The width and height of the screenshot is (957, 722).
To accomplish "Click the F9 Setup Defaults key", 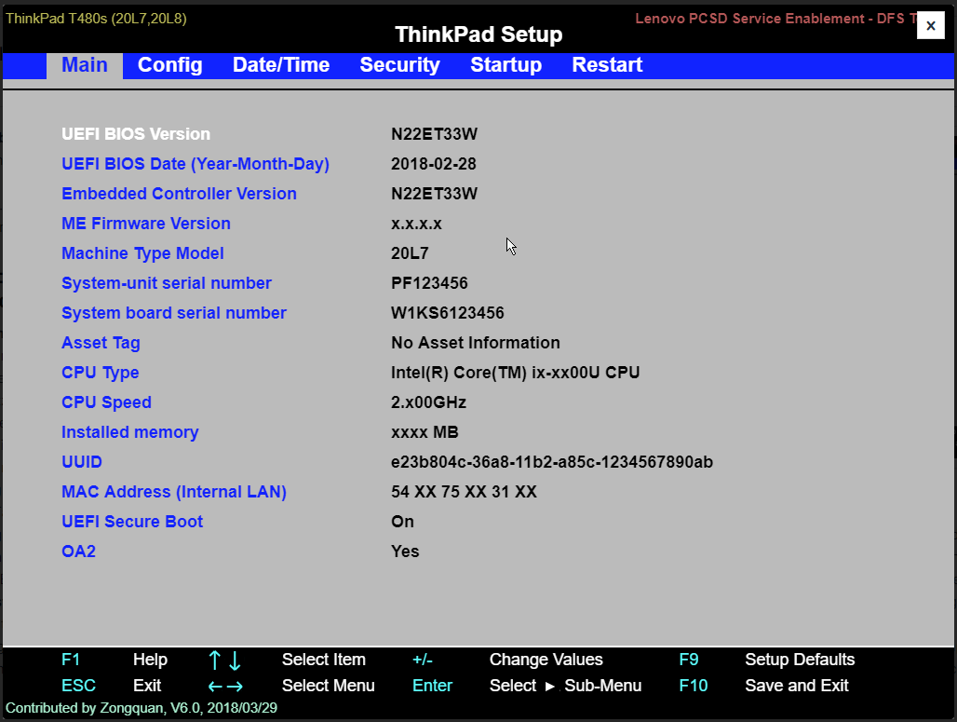I will point(689,660).
